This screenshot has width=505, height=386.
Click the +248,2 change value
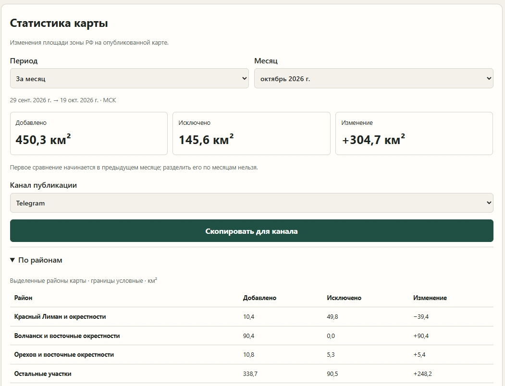[422, 374]
